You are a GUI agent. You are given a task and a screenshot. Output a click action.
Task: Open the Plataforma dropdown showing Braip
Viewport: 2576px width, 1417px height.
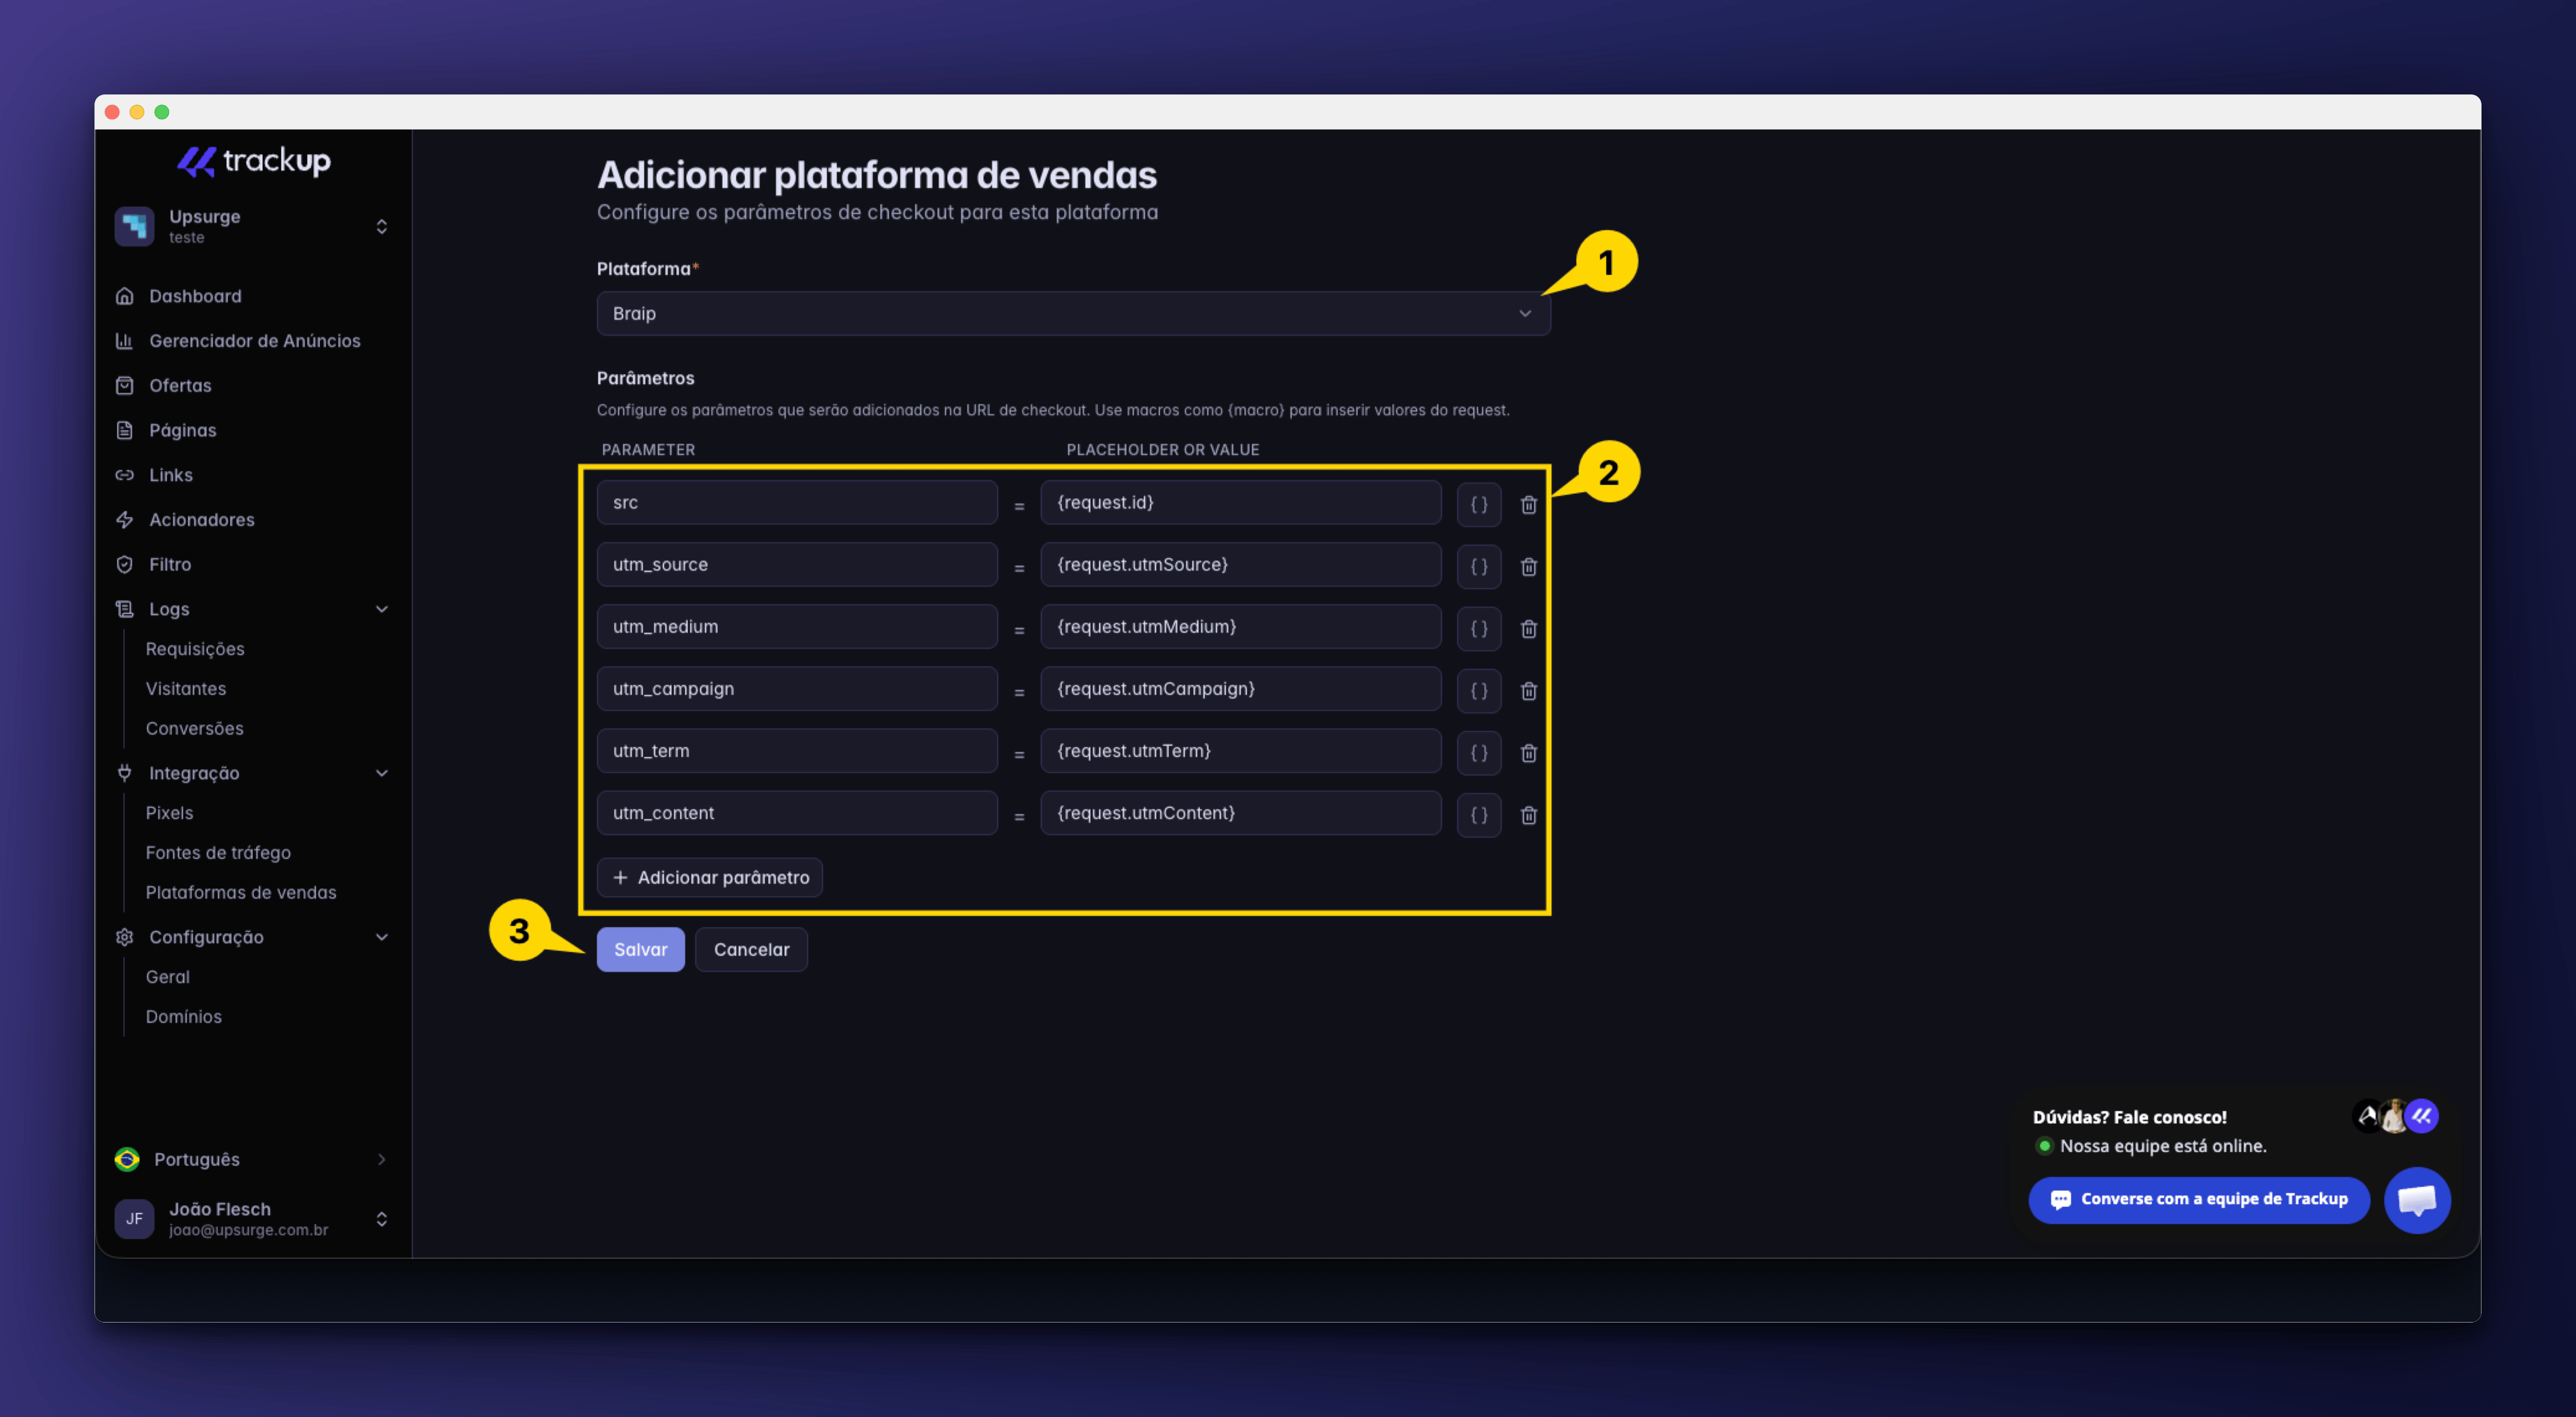point(1073,312)
